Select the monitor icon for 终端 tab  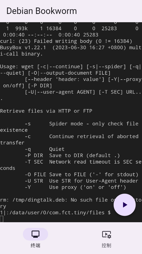(35, 234)
